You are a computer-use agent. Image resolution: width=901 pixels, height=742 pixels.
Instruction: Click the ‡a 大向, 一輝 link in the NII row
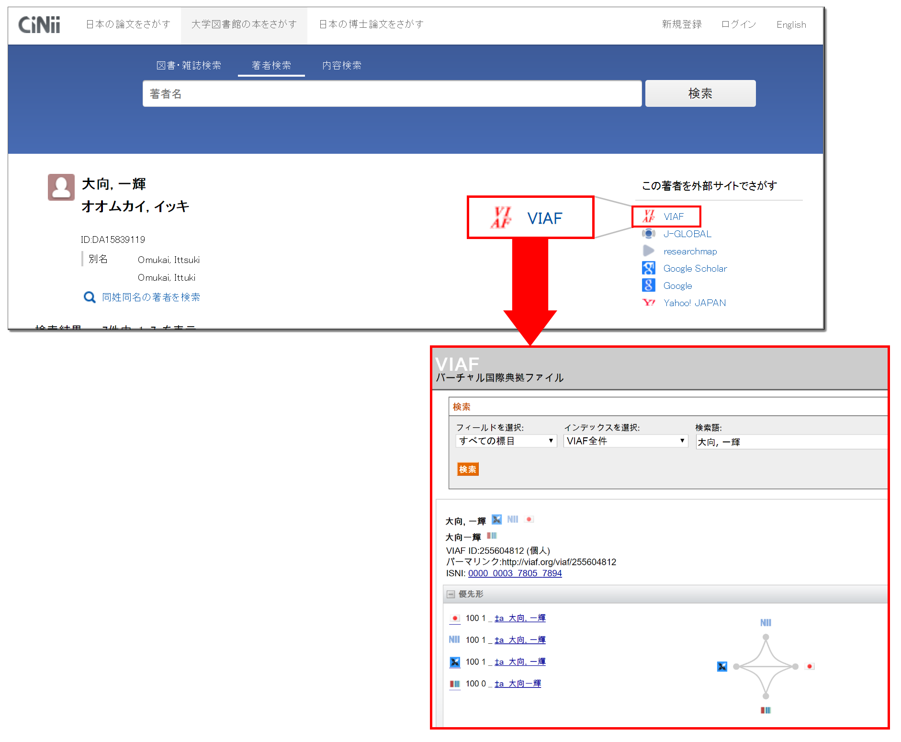point(520,640)
